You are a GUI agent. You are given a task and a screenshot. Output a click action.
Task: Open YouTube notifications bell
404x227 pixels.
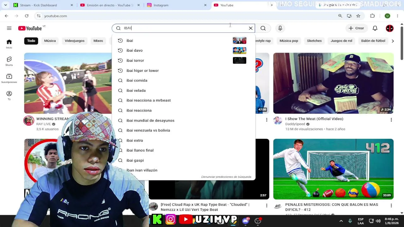(x=375, y=28)
